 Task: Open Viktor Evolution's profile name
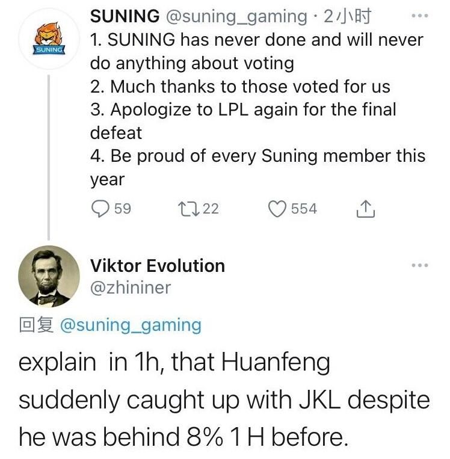point(158,266)
